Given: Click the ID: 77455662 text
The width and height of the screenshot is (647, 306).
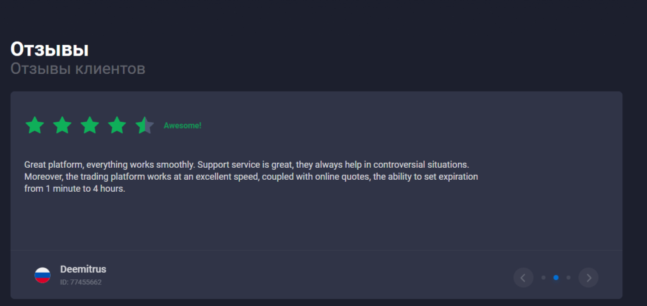Looking at the screenshot, I should point(81,283).
